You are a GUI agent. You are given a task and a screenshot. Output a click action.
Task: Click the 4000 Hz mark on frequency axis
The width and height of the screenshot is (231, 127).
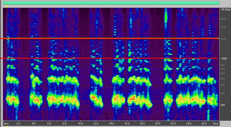(x=224, y=19)
